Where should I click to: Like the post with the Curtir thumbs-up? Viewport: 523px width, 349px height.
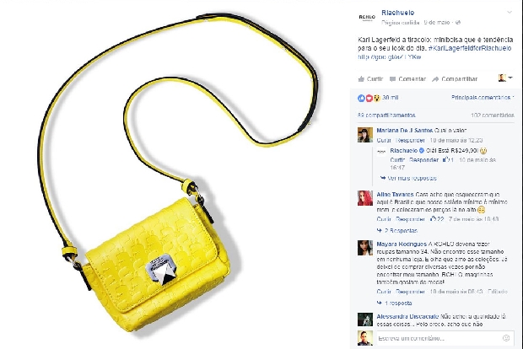pyautogui.click(x=370, y=79)
